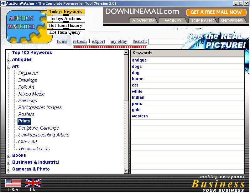Select Mixed Media subcategory
Viewport: 250px width, 193px height.
click(x=31, y=94)
